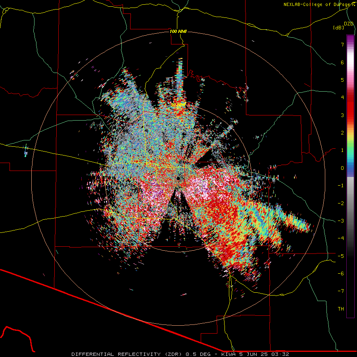Click the -5 value on the scale
Image resolution: width=357 pixels, height=357 pixels.
pyautogui.click(x=341, y=256)
